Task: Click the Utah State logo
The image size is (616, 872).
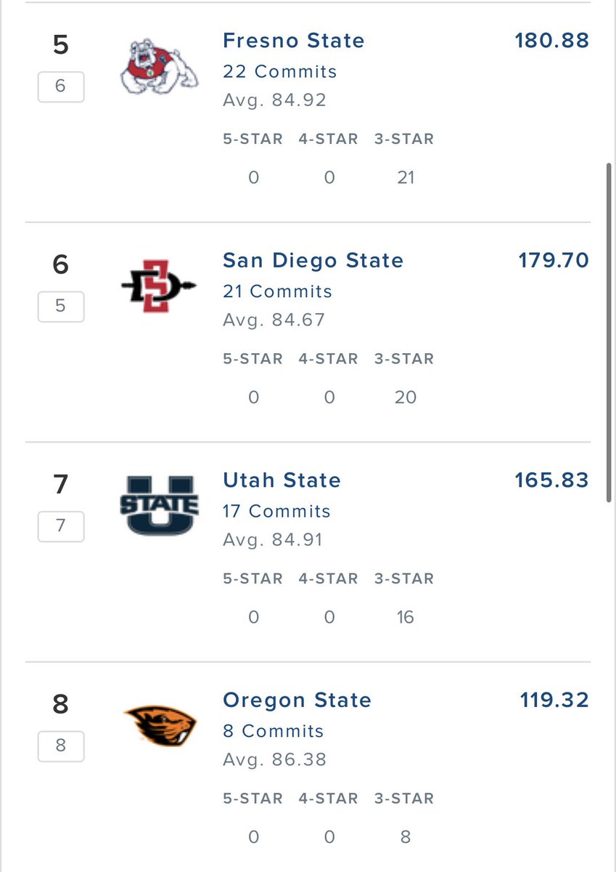Action: click(x=159, y=505)
